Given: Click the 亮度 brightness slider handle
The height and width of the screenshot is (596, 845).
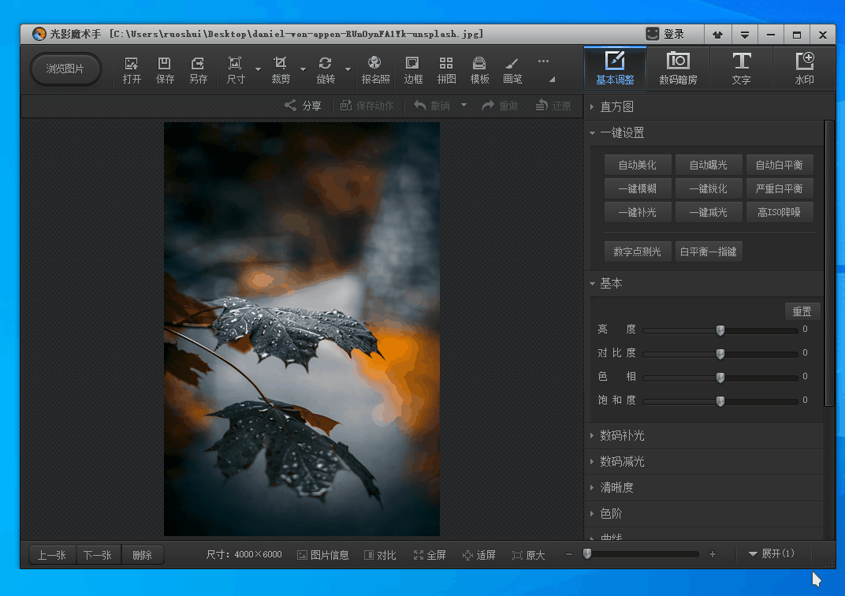Looking at the screenshot, I should point(720,330).
